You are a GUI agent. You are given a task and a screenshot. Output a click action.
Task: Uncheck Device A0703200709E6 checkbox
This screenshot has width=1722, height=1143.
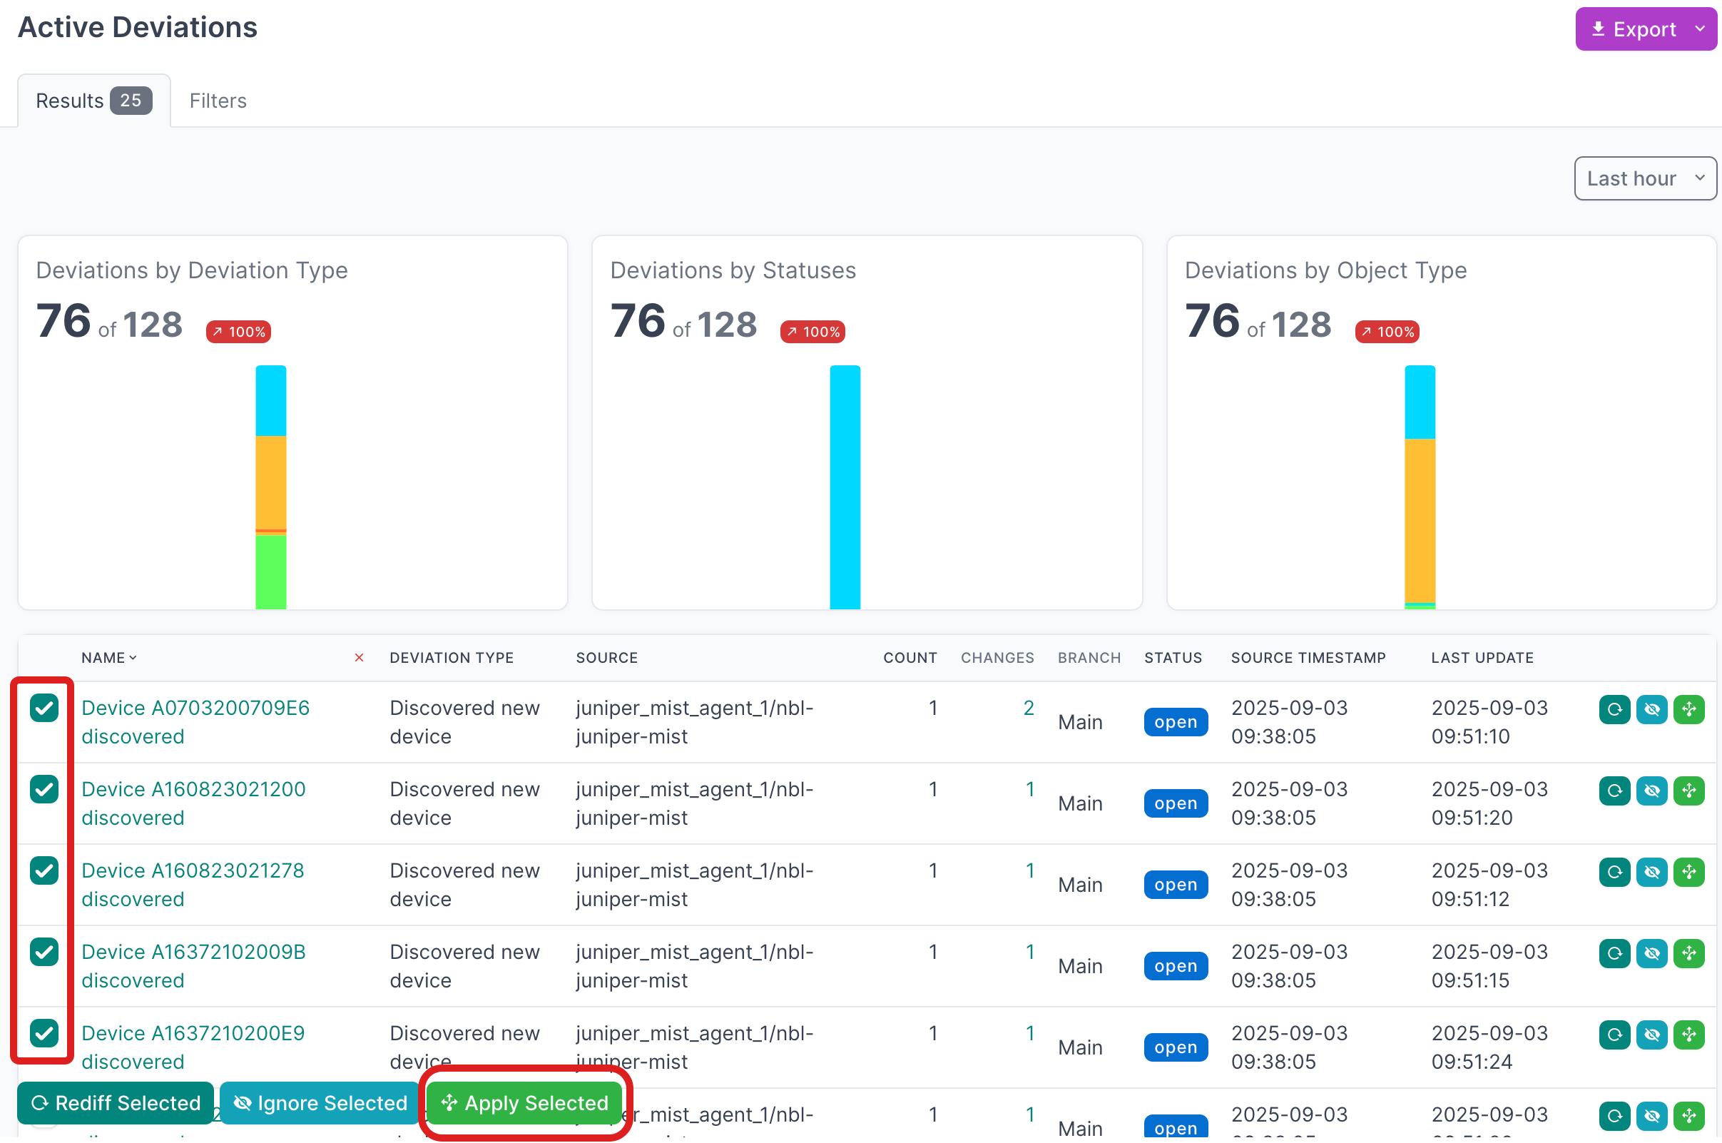(x=44, y=708)
